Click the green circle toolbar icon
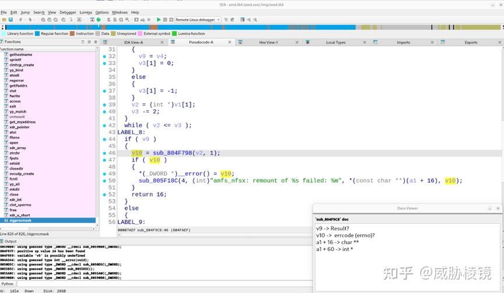Viewport: 504px width, 293px height. (98, 20)
